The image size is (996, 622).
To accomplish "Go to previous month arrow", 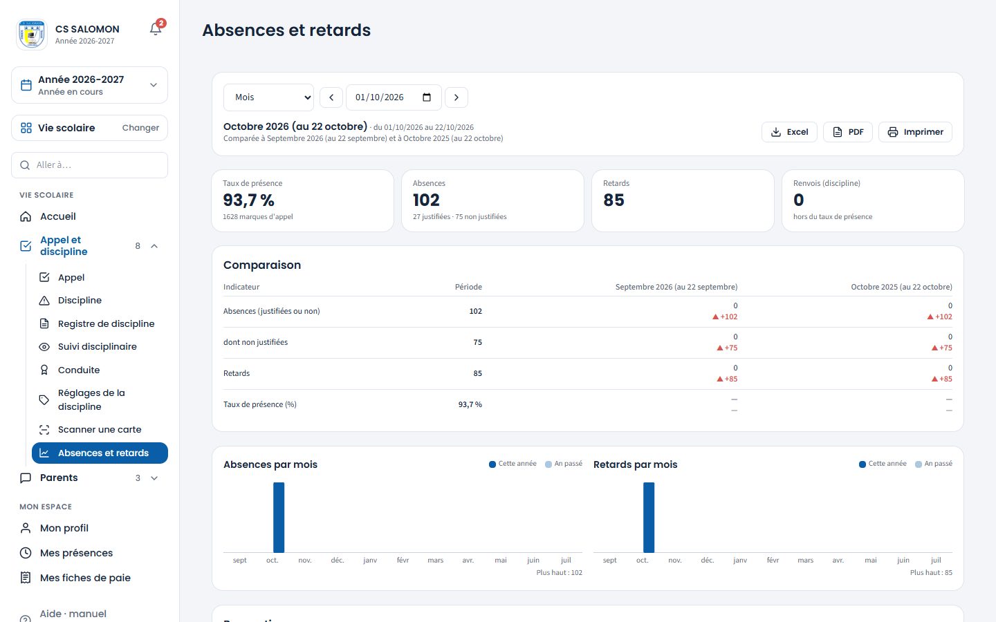I will [x=331, y=97].
